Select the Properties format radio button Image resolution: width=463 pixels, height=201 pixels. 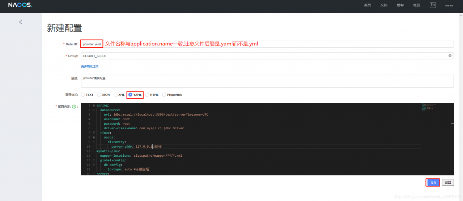(164, 95)
